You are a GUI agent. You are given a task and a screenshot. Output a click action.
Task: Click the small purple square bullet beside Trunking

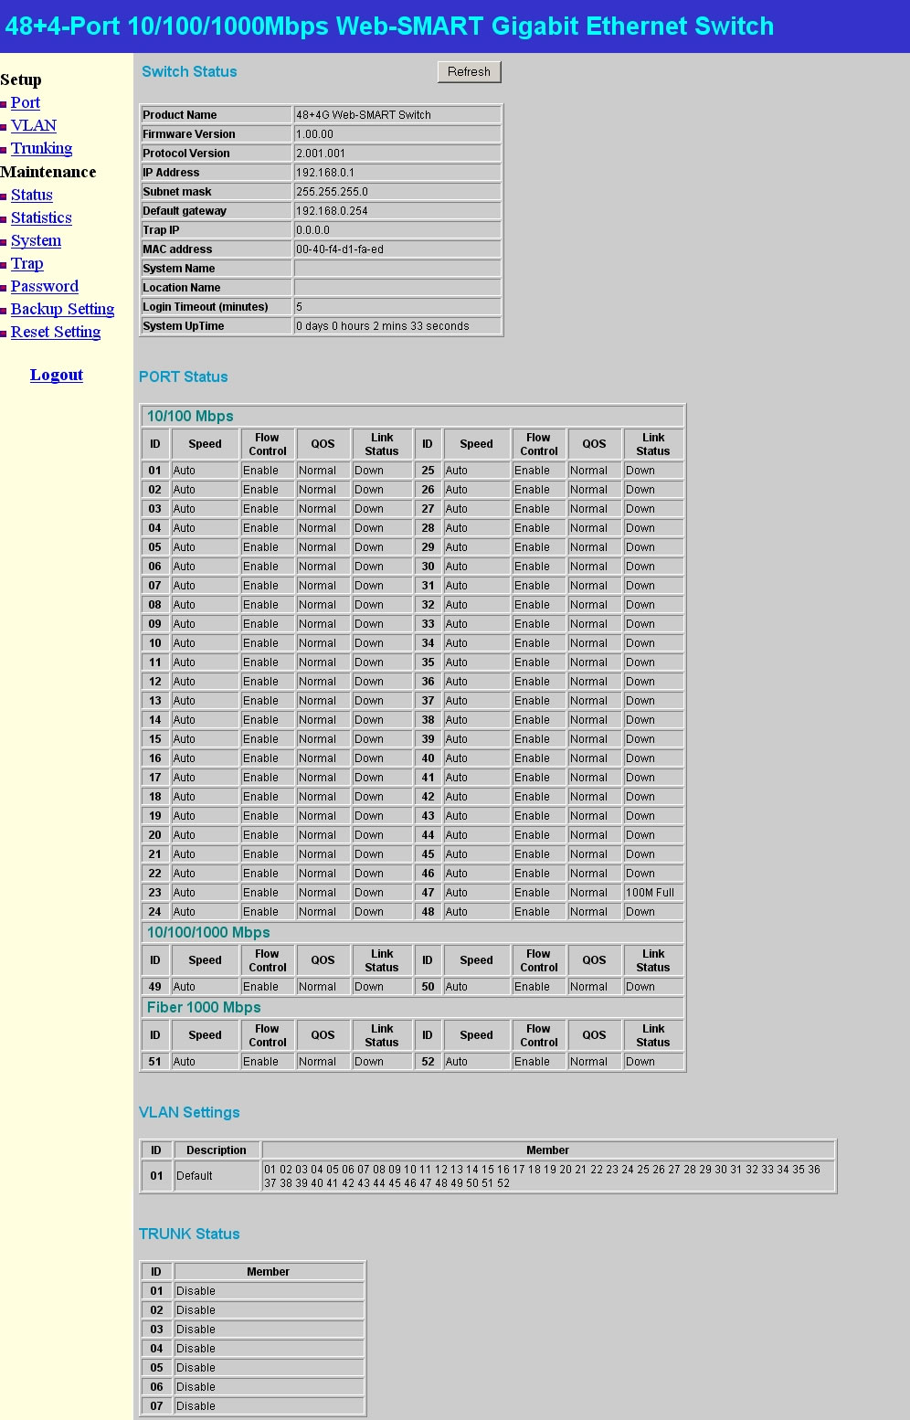click(4, 150)
